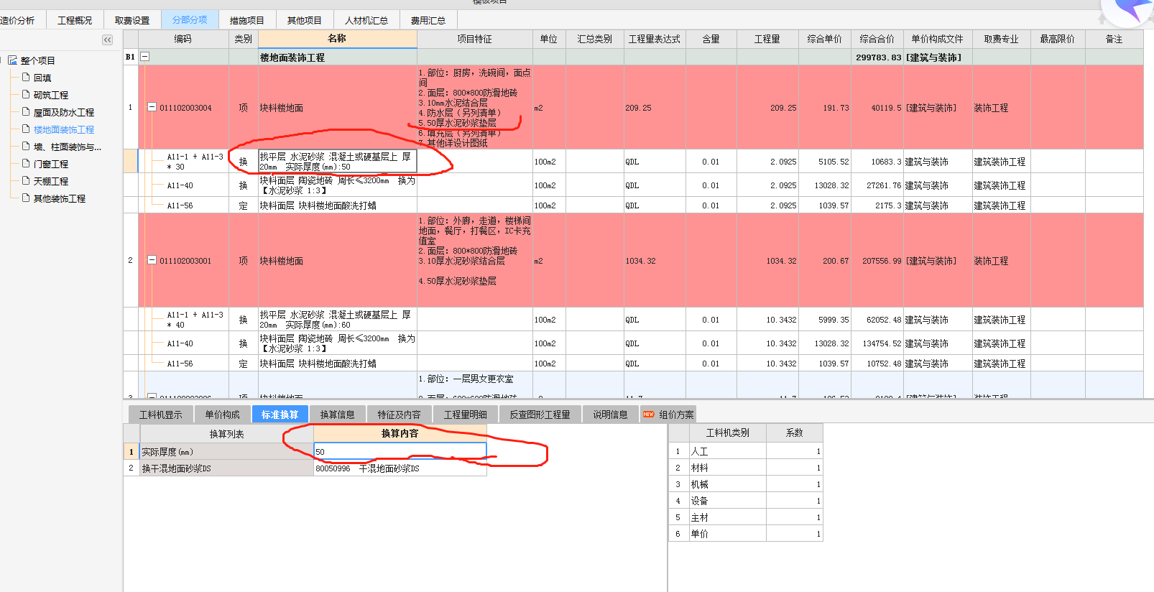Select 屋面及防水工程 tree node

[x=64, y=112]
